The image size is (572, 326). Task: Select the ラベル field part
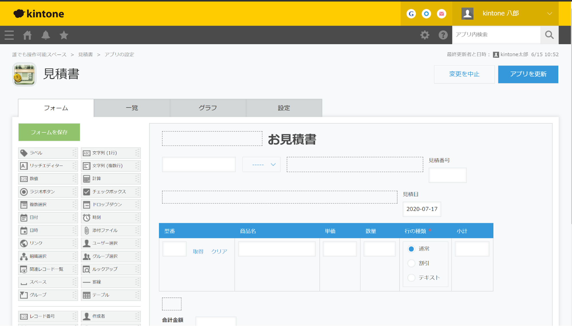[x=48, y=153]
